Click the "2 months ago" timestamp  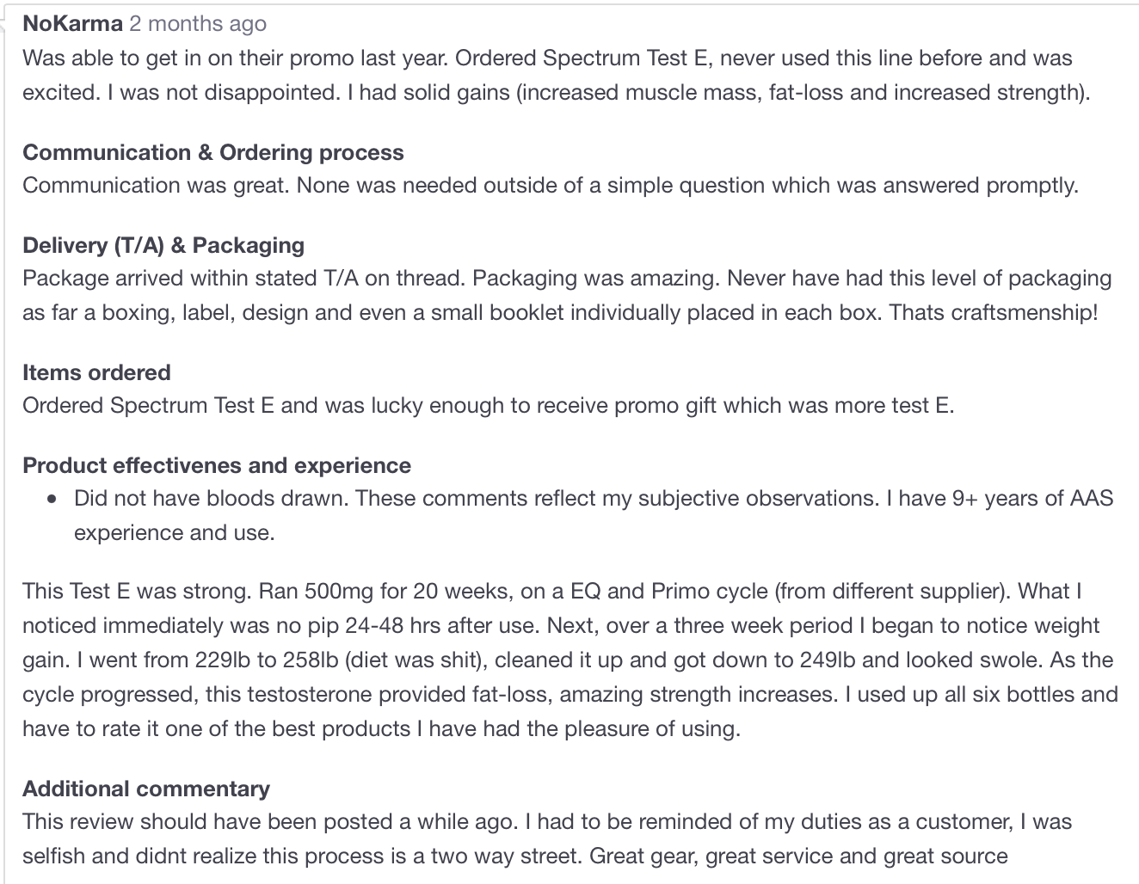pos(198,23)
